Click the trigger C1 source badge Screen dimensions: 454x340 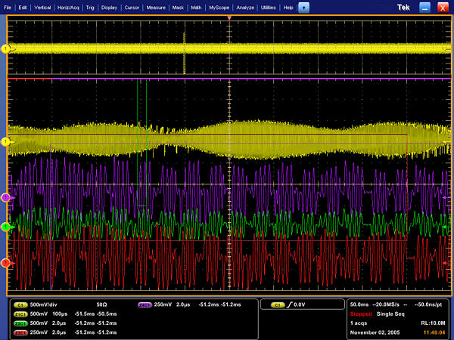click(277, 305)
